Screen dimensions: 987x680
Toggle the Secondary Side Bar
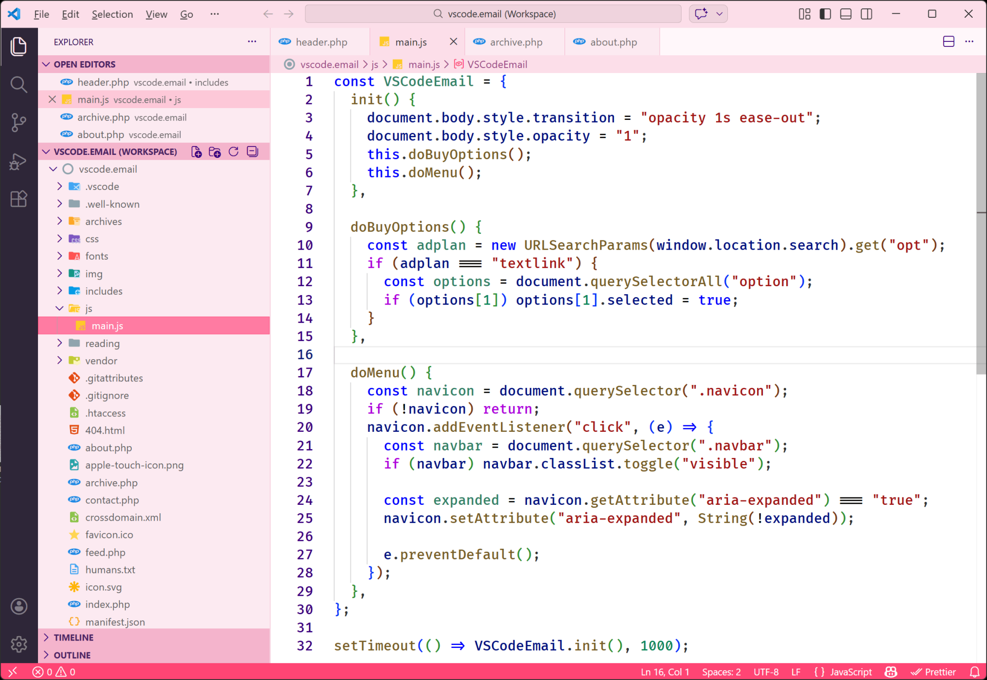[x=866, y=14]
